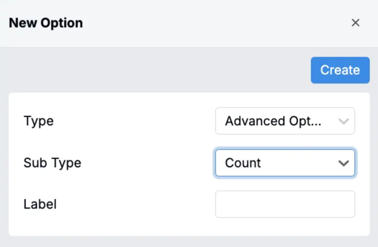This screenshot has height=247, width=378.
Task: Open the Type dropdown
Action: (x=285, y=121)
